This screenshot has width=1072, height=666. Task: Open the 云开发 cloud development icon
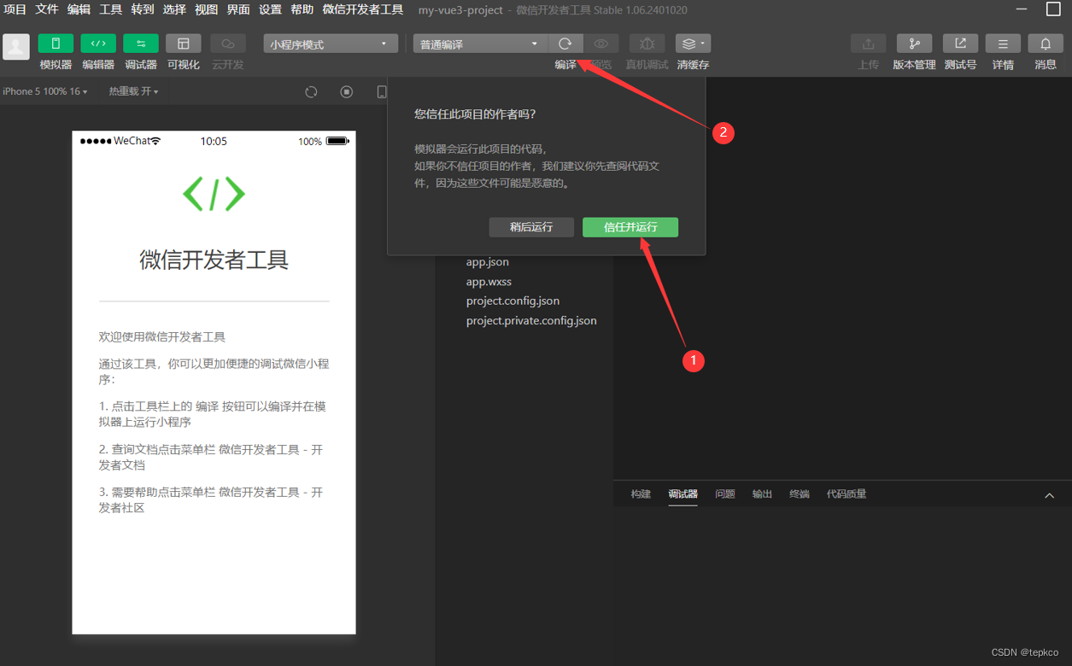228,44
